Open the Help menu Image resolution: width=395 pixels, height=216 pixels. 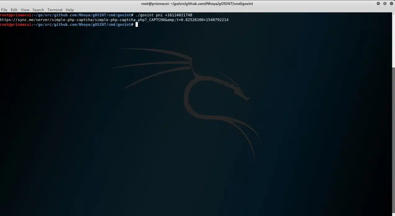tap(70, 10)
